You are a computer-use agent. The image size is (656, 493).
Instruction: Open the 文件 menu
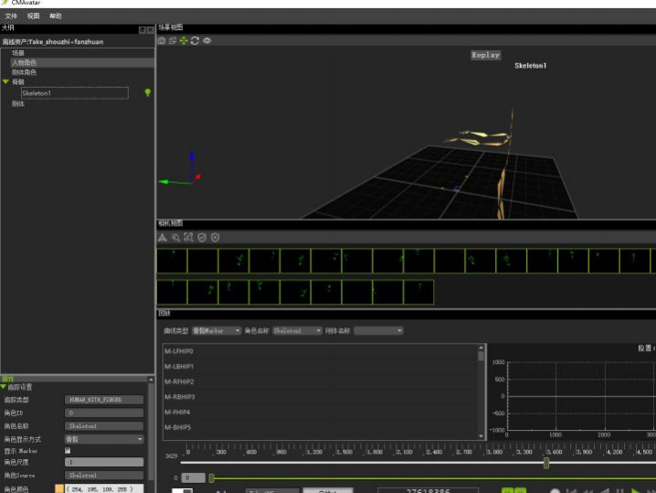pyautogui.click(x=11, y=16)
